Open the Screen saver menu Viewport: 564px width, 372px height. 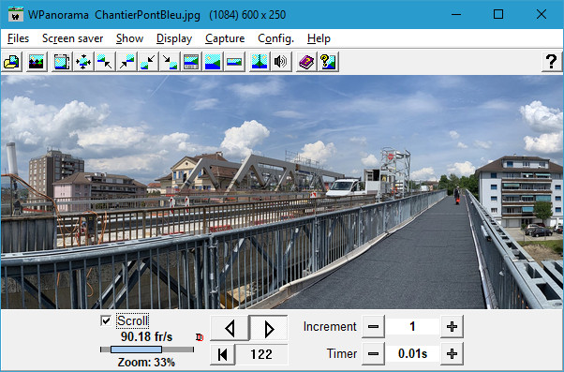73,38
